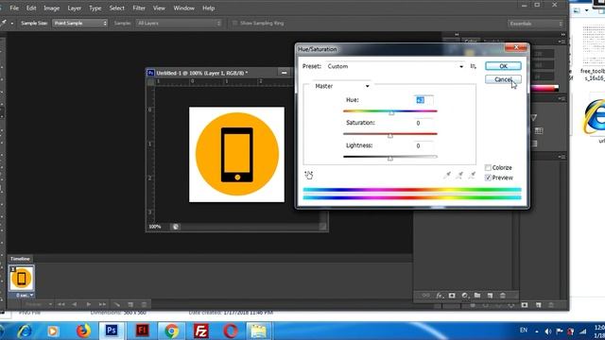Open Internet Explorer from taskbar
The image size is (605, 340).
click(x=24, y=331)
